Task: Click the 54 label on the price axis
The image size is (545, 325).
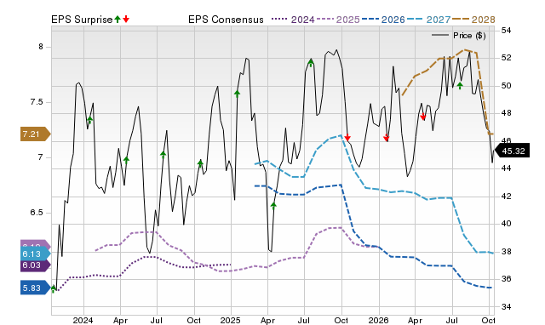Action: point(506,31)
